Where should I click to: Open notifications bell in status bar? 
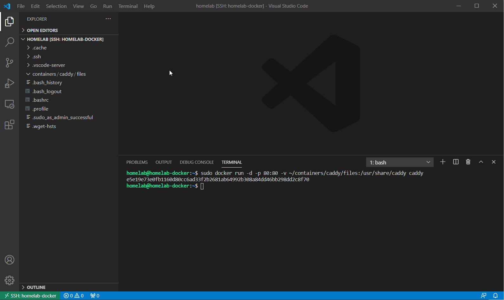tap(495, 296)
